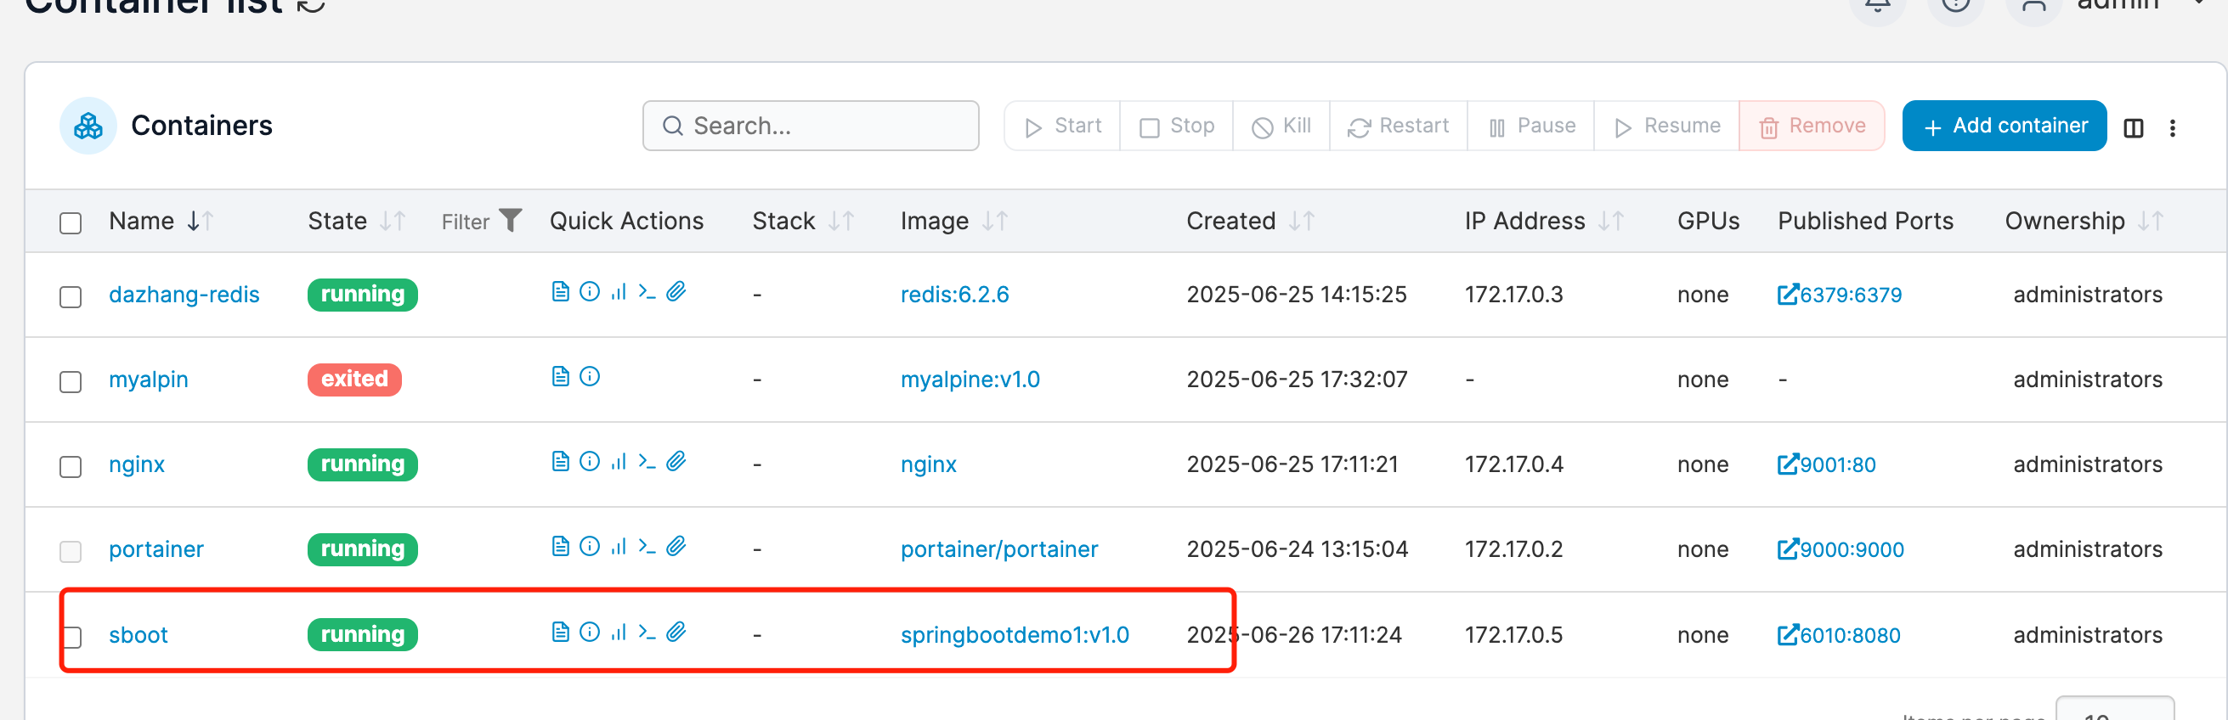Open published port 6379:6379

(x=1840, y=295)
